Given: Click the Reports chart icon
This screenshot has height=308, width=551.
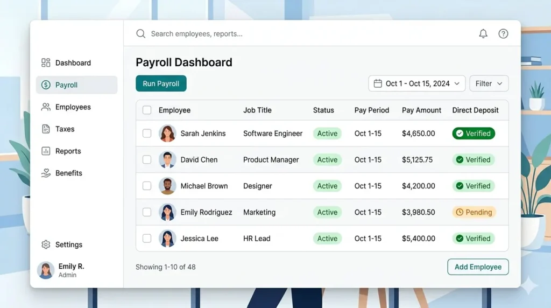Looking at the screenshot, I should (x=46, y=151).
